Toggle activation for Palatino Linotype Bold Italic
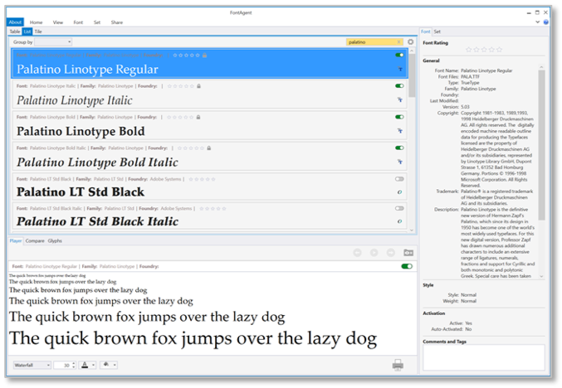This screenshot has height=388, width=562. 399,148
